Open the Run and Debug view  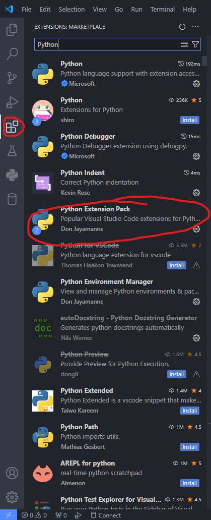(12, 102)
